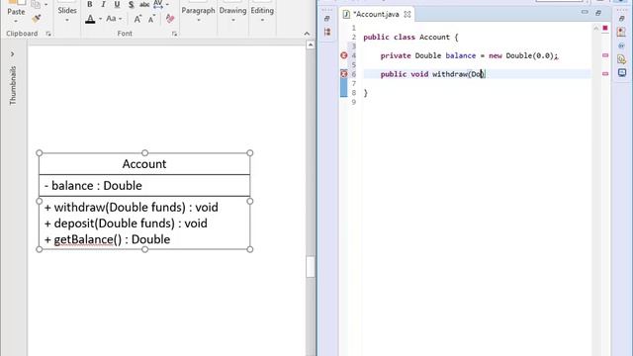Maximize the Eclipse editor area
Image resolution: width=633 pixels, height=356 pixels.
coord(598,13)
